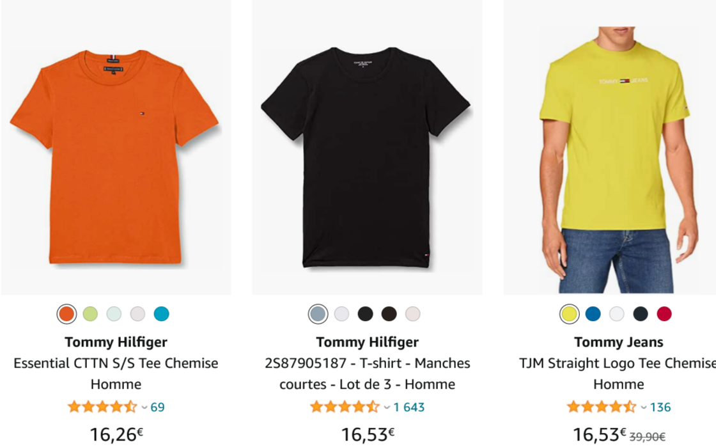
Task: Select the orange color swatch for Essential CTTN tee
Action: click(66, 313)
